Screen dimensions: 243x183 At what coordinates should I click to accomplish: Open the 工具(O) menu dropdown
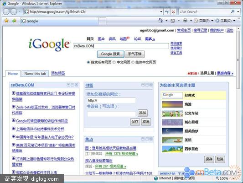point(234,21)
